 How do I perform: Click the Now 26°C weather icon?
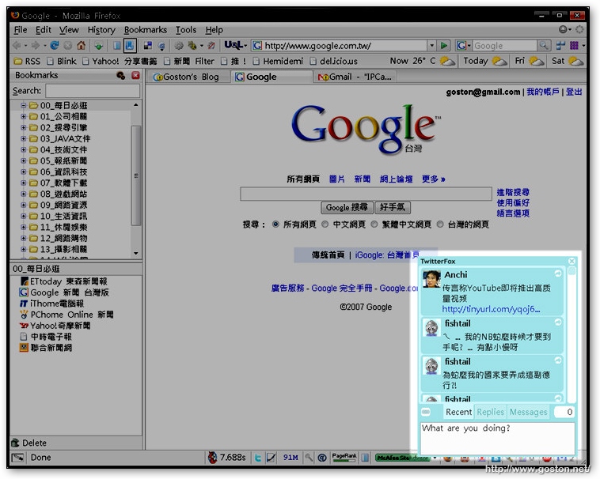coord(448,61)
